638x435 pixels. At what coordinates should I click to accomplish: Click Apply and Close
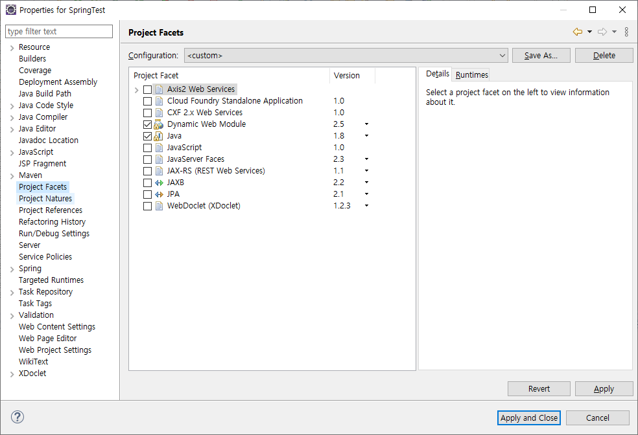tap(529, 418)
